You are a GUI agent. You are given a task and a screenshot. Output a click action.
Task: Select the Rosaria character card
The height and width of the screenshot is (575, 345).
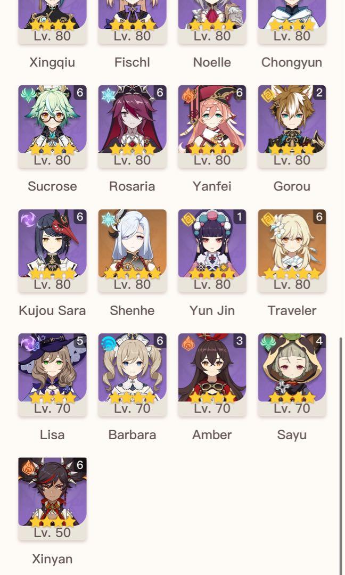coord(133,127)
